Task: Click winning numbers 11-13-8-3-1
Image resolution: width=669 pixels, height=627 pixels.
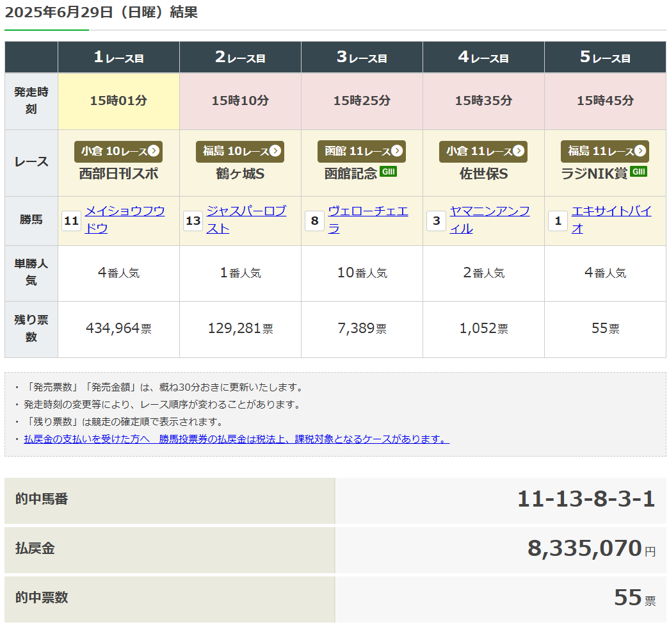Action: [586, 499]
